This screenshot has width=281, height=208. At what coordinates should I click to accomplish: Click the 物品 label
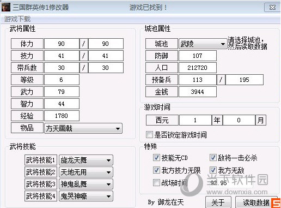point(27,128)
